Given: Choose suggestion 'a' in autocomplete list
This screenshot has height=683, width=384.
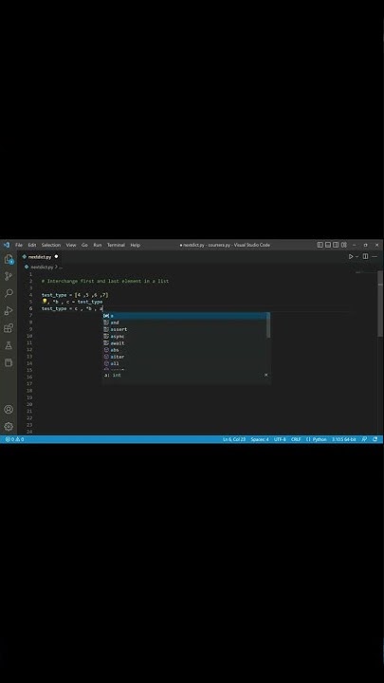Looking at the screenshot, I should 186,316.
